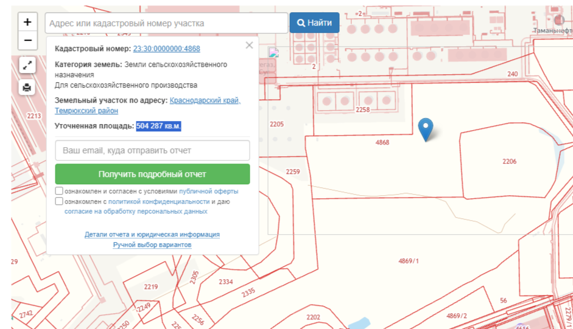Click parcel label 4869/2 on map

457,316
